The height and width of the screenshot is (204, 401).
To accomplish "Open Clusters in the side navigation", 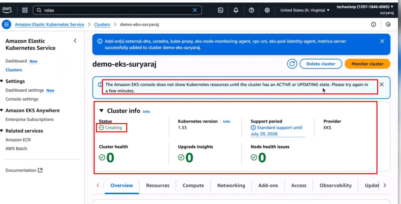I will point(14,70).
